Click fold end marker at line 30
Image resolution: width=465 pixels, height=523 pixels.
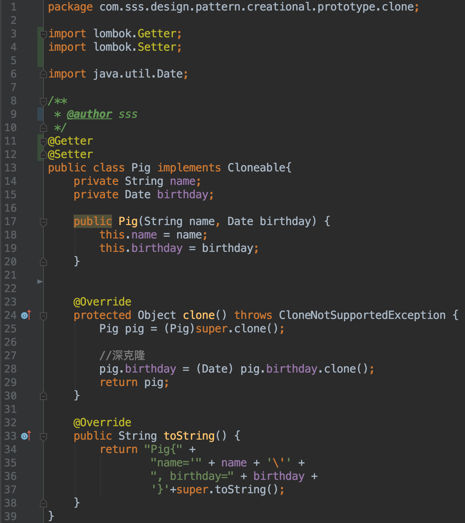click(x=43, y=396)
